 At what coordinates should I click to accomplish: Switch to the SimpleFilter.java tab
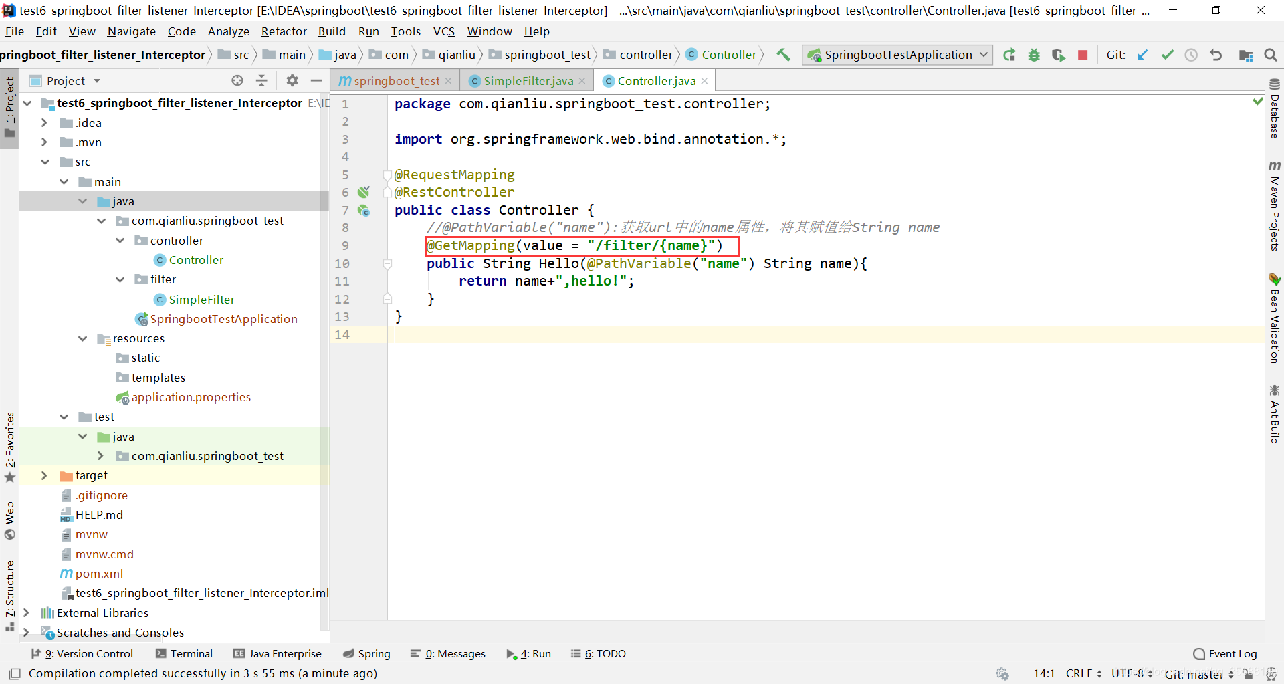coord(528,81)
